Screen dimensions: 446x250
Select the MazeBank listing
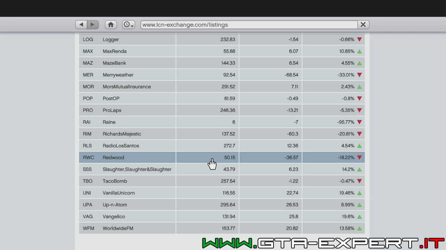pyautogui.click(x=222, y=63)
